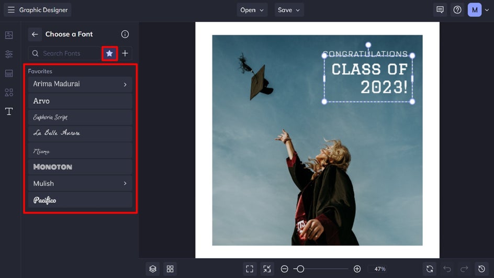Viewport: 494px width, 278px height.
Task: Click the reset rotate icon
Action: 430,269
